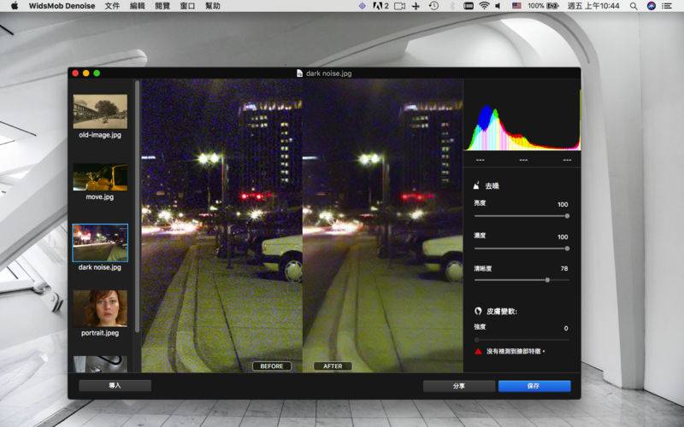684x427 pixels.
Task: Click the date and time 週五 上午10:44
Action: (x=593, y=6)
